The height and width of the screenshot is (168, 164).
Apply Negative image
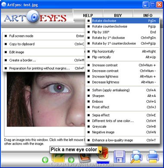[x=123, y=132]
